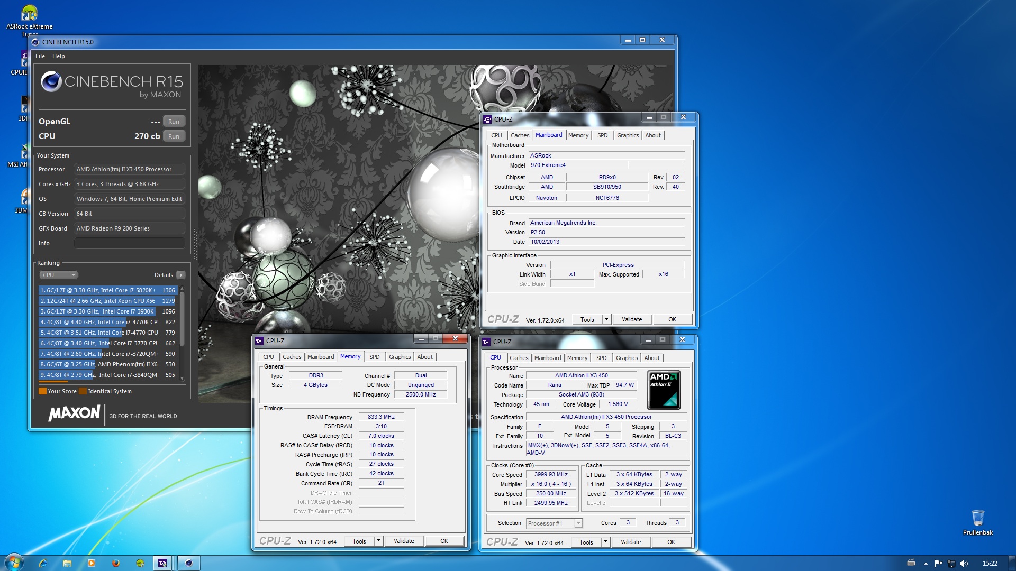
Task: Click the Cinebench R15 logo sphere
Action: click(51, 81)
